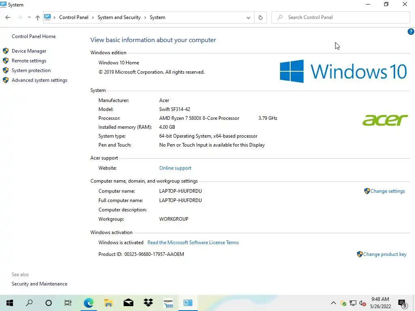The image size is (415, 311).
Task: Click processor text AMD Ryzen 7 5800X
Action: point(199,118)
